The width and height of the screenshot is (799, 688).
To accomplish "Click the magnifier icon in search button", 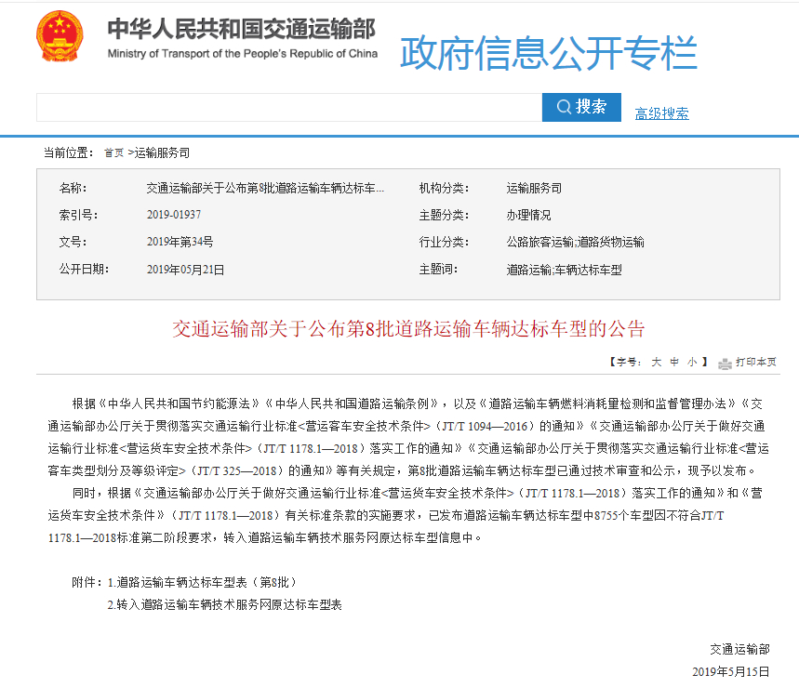I will coord(563,107).
